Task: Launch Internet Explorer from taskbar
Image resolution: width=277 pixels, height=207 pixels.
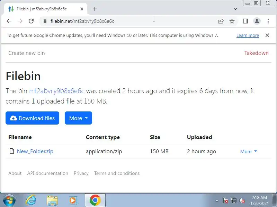Action: pos(31,200)
